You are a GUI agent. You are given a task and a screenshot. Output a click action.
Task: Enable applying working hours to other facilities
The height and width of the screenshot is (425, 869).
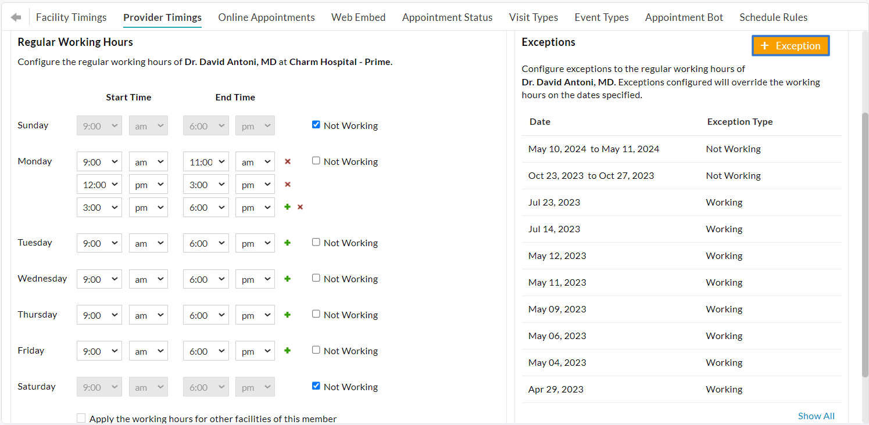[x=81, y=418]
